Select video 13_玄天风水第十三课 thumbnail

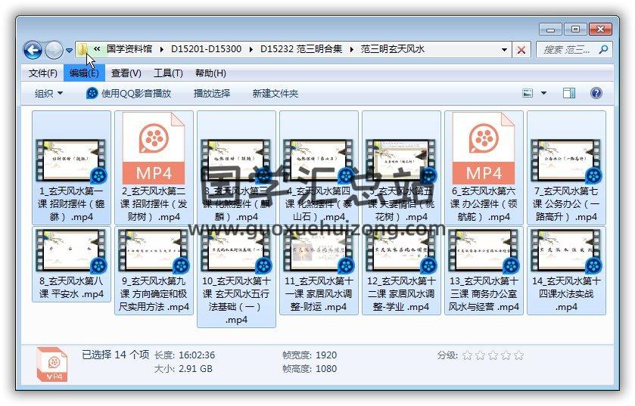coord(484,251)
